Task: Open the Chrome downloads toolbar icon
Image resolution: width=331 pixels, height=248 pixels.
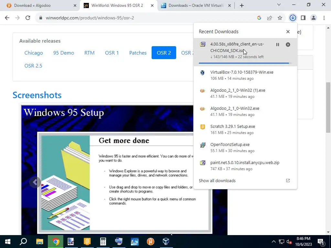Action: (293, 18)
